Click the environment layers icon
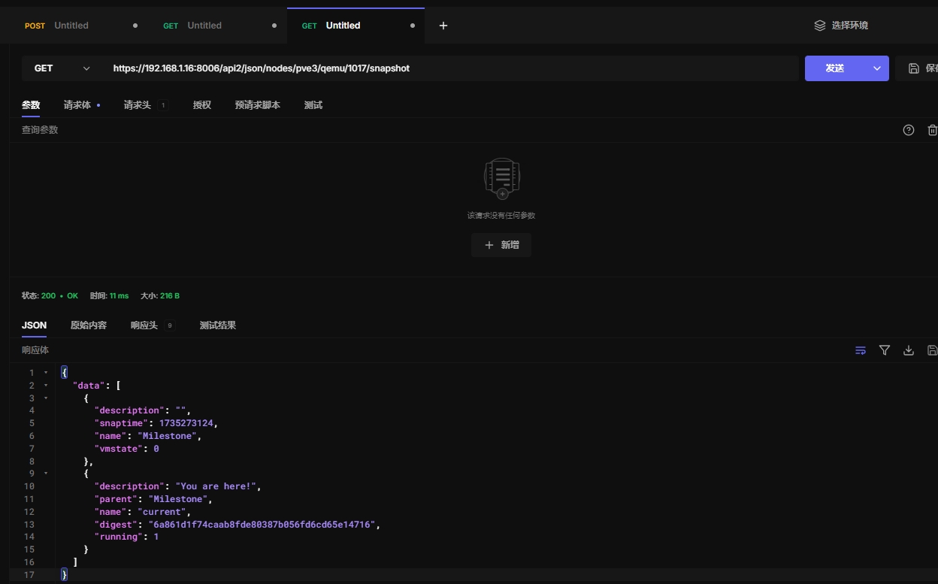 820,26
